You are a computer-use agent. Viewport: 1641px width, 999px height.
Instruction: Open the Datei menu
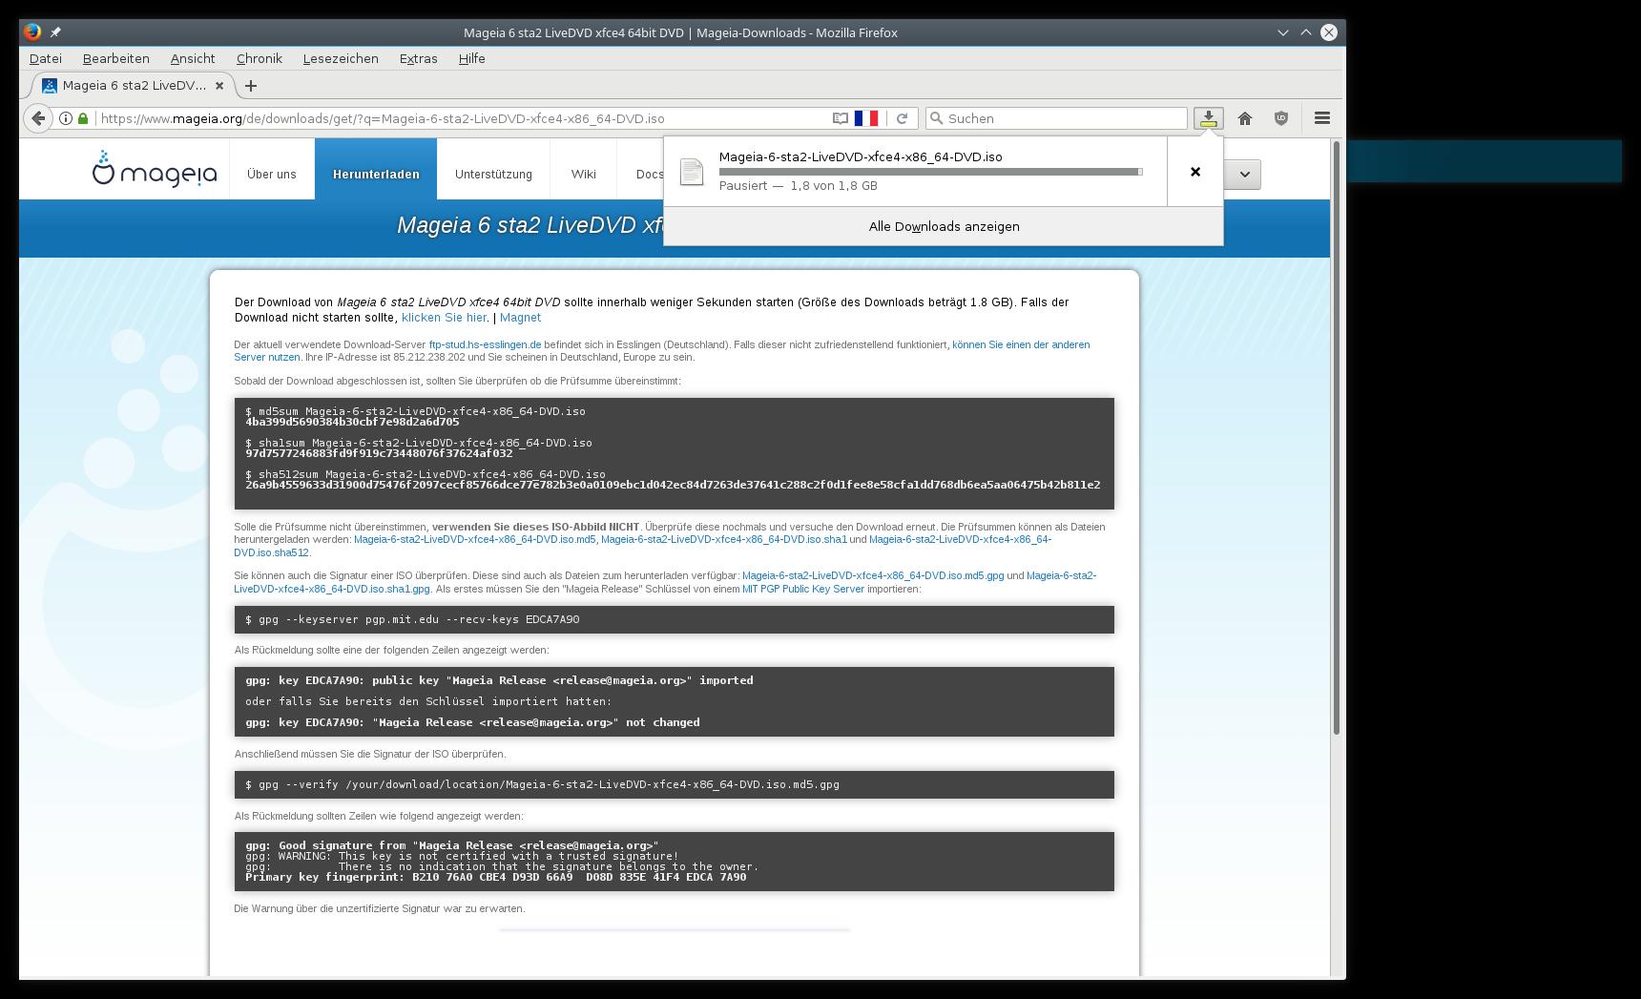coord(46,58)
